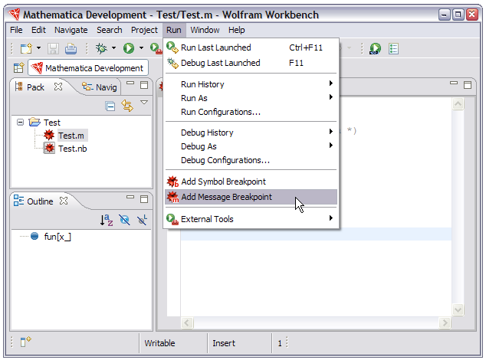Close the Pack view tab
The width and height of the screenshot is (486, 360).
click(58, 87)
